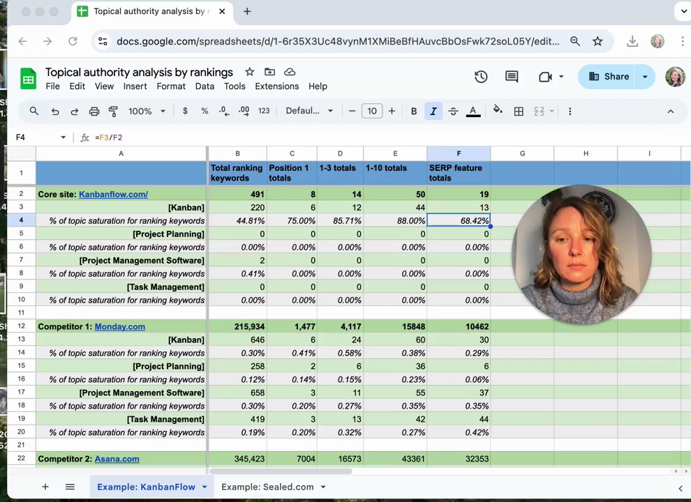
Task: Click the Name box showing F4
Action: [x=20, y=137]
